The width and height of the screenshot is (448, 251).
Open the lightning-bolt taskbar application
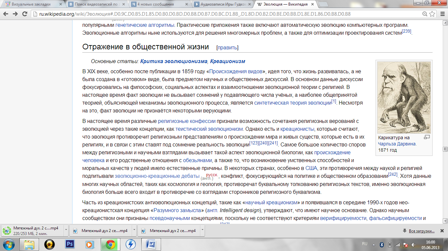point(131,244)
